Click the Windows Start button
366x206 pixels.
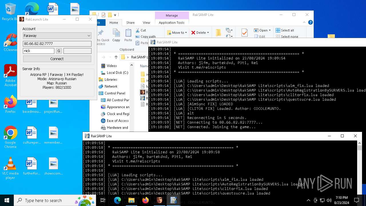[x=7, y=200]
